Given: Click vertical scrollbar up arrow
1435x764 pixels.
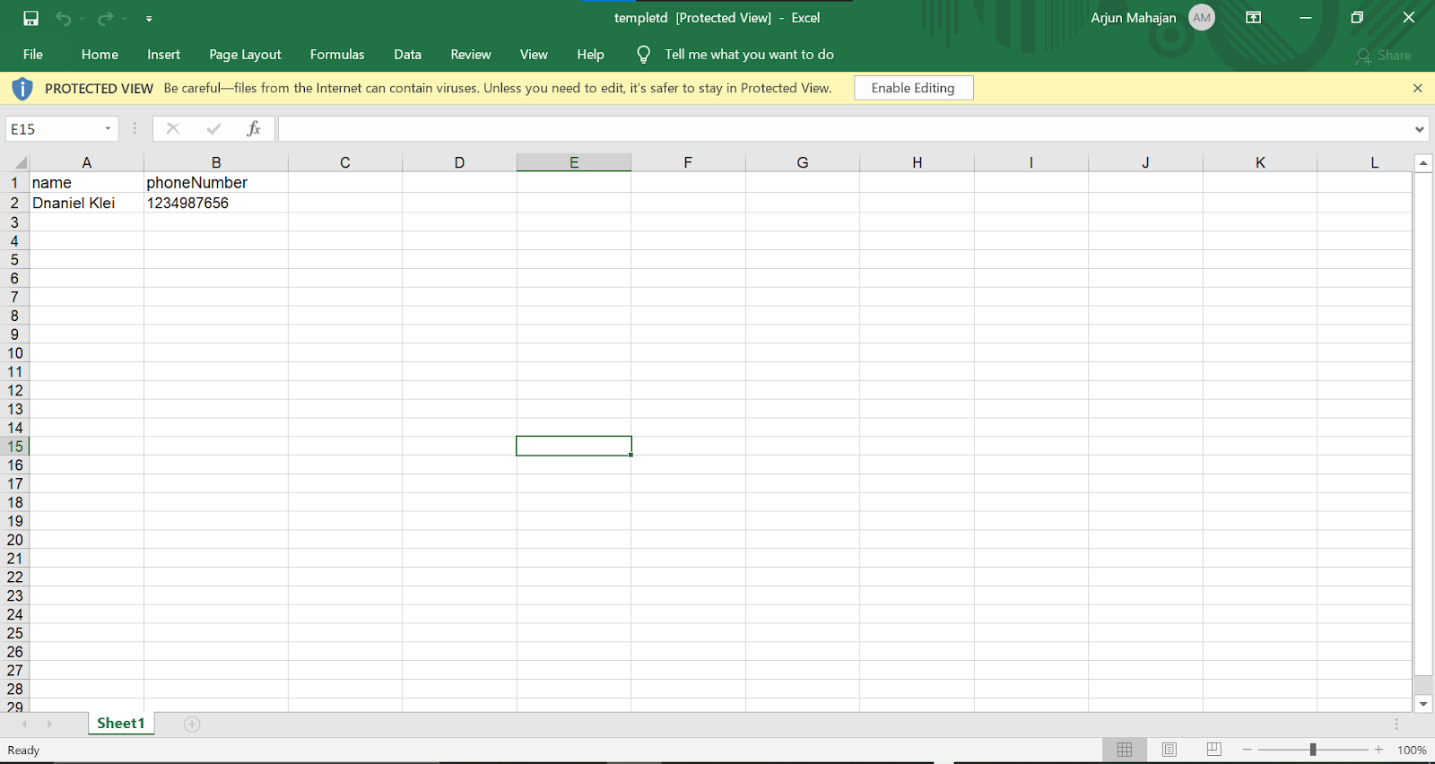Looking at the screenshot, I should click(x=1423, y=163).
